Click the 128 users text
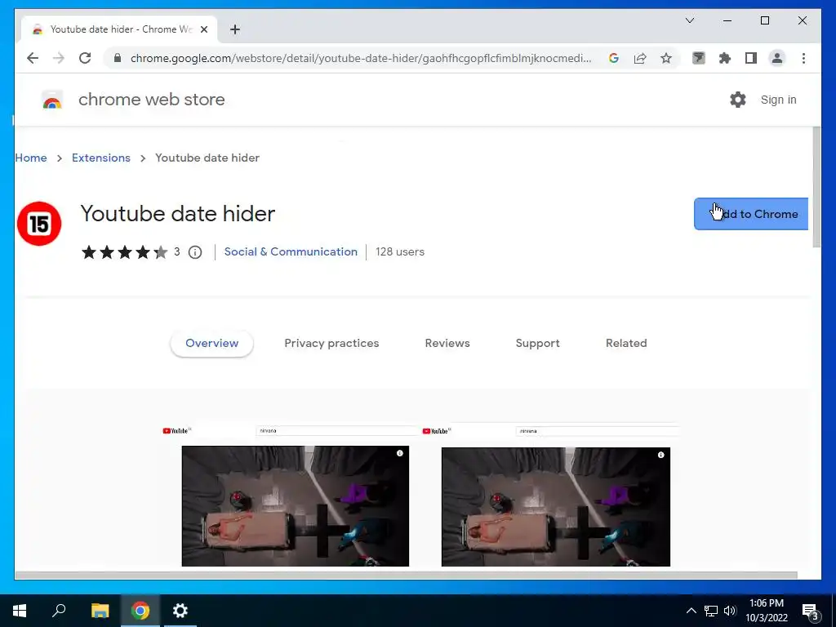This screenshot has height=627, width=836. click(400, 251)
